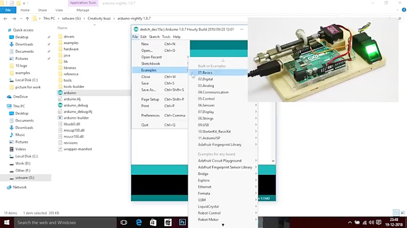The height and width of the screenshot is (228, 407).
Task: Click taskbar search box
Action: [x=65, y=222]
